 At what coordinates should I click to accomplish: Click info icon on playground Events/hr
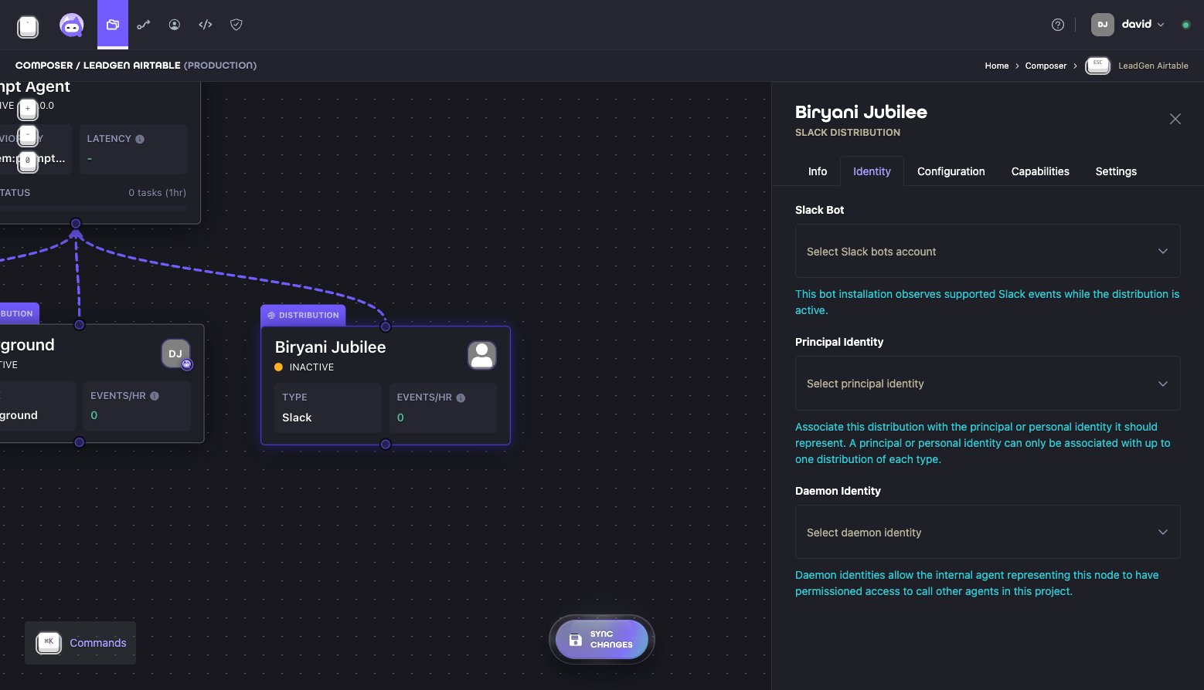pyautogui.click(x=155, y=396)
